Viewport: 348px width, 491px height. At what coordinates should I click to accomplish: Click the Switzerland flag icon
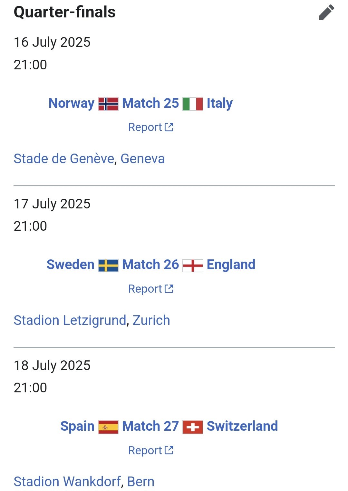(x=193, y=427)
